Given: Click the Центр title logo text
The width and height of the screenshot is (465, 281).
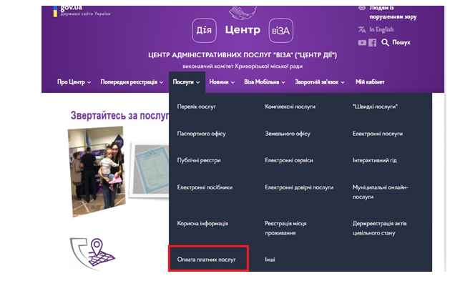Looking at the screenshot, I should pos(243,30).
